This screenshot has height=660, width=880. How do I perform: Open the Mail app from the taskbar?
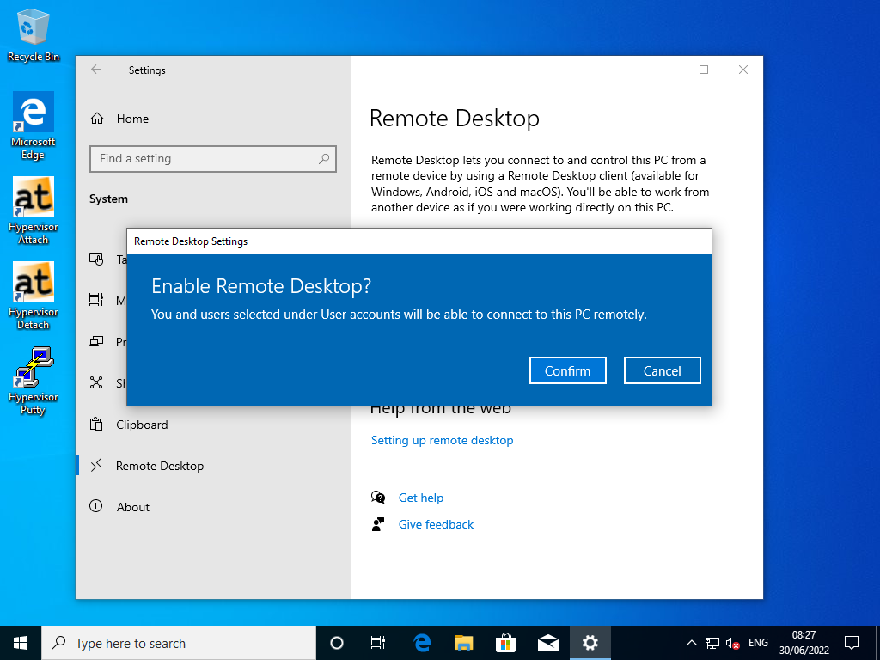(x=547, y=642)
